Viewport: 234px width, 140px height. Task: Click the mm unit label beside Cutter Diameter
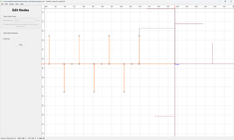coord(37,20)
